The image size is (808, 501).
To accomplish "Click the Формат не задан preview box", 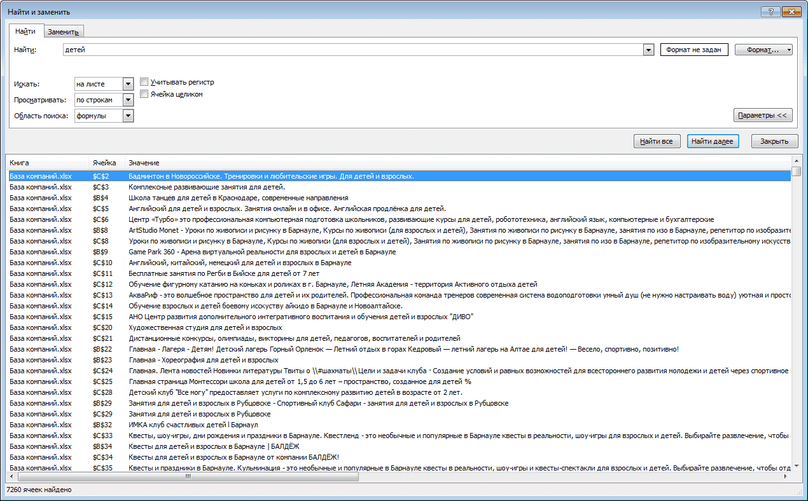I will click(x=694, y=50).
